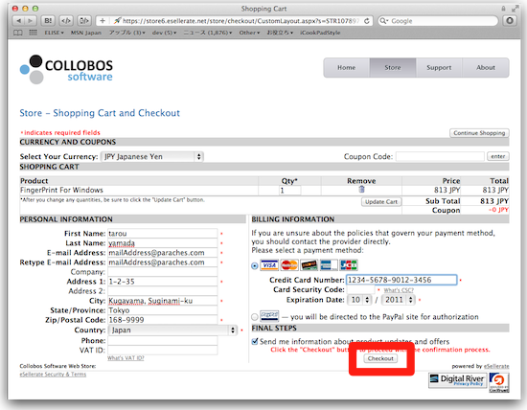Screen dimensions: 527x410
Task: Click the Coupon Code input field
Action: (440, 156)
